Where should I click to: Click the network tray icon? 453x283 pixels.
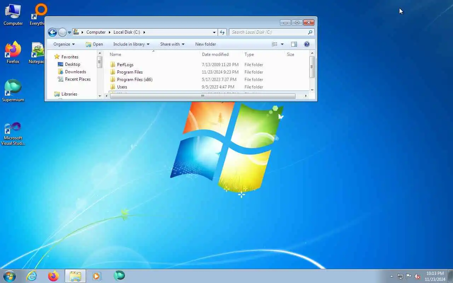pos(400,276)
